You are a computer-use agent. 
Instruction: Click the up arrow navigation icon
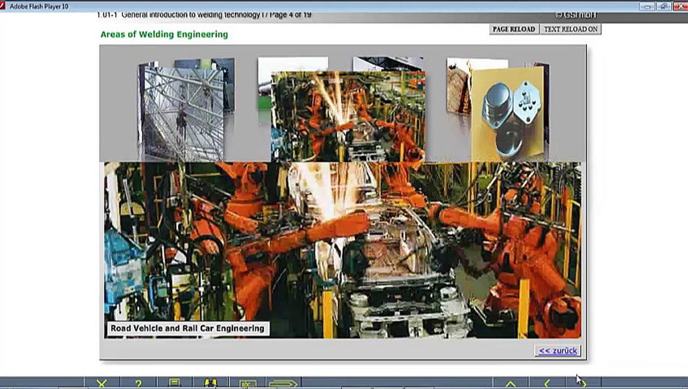(x=510, y=384)
